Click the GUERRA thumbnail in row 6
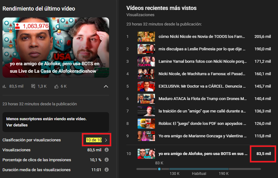Screen dimensions: 278x178 pos(146,99)
